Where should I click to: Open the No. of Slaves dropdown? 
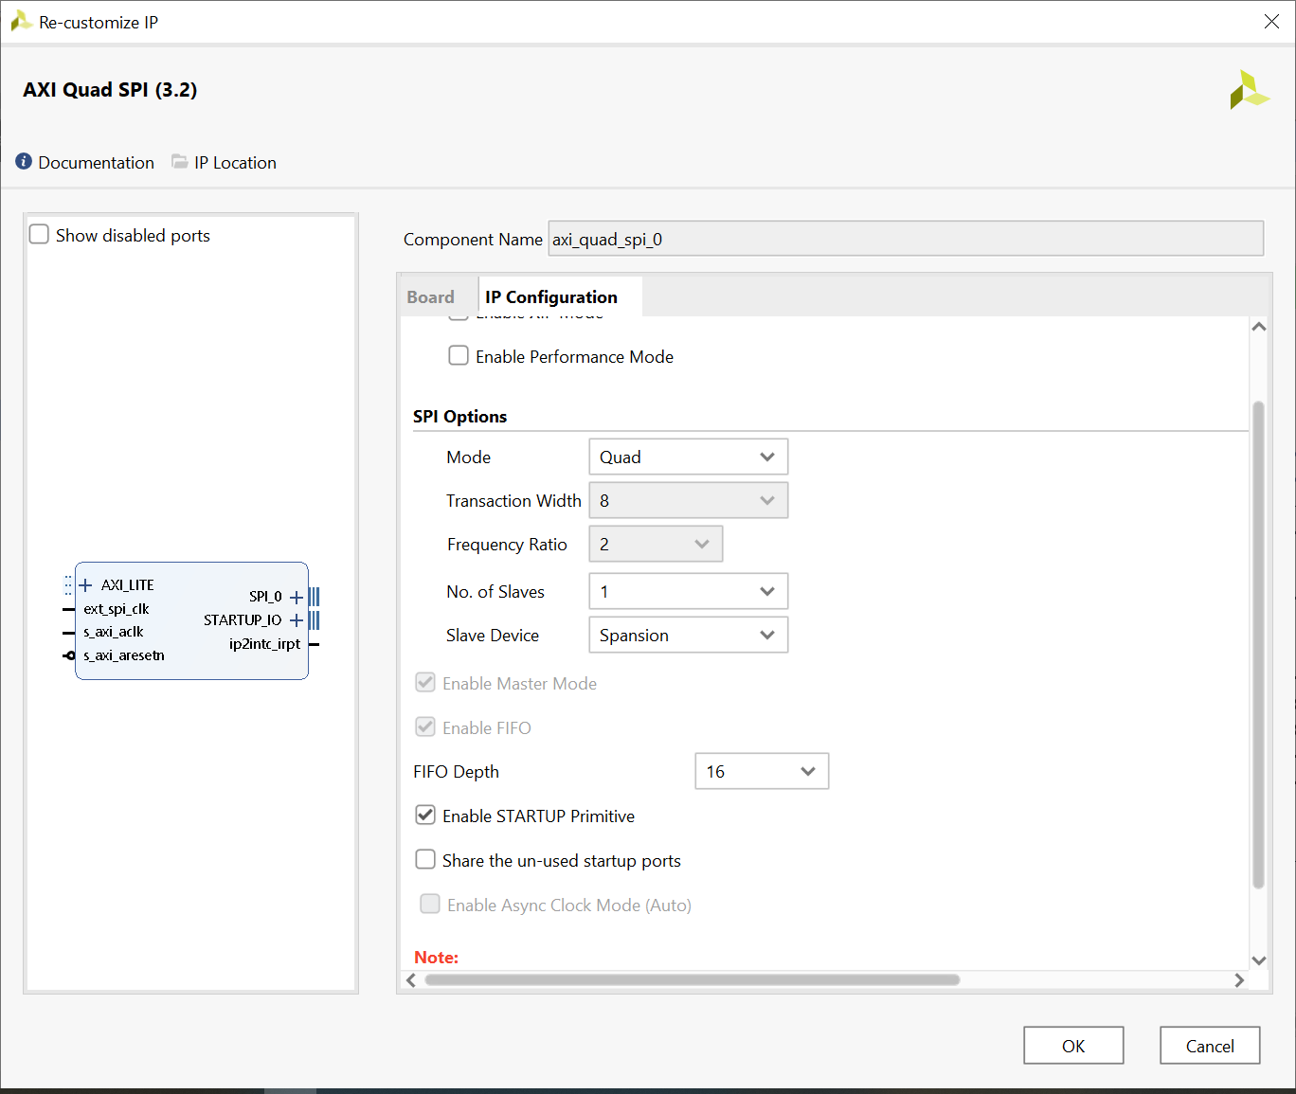[689, 591]
